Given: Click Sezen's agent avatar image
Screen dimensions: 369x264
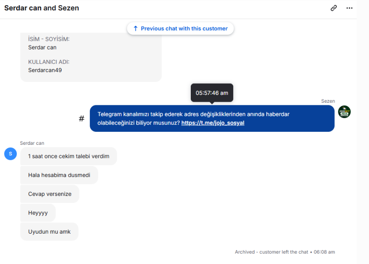Looking at the screenshot, I should pyautogui.click(x=344, y=112).
